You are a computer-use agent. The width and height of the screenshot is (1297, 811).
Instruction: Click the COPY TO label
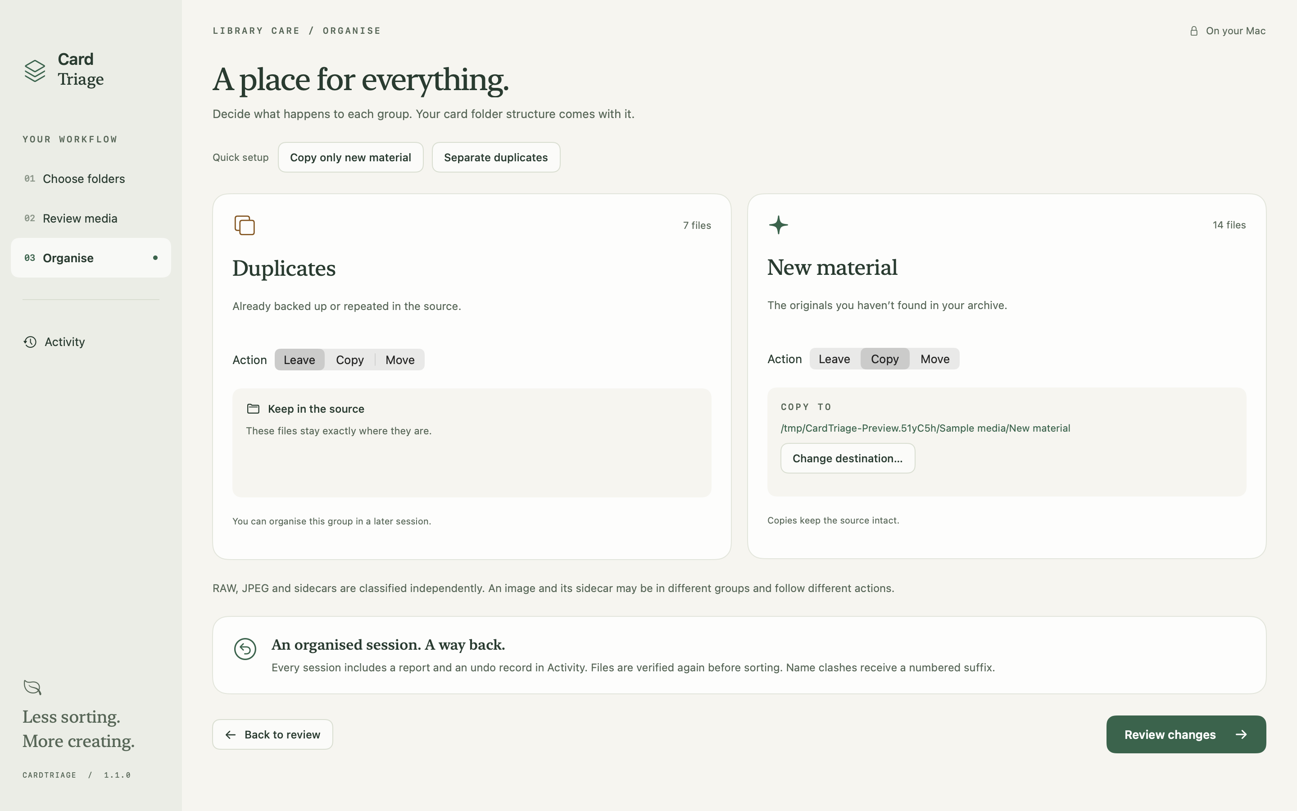tap(806, 406)
